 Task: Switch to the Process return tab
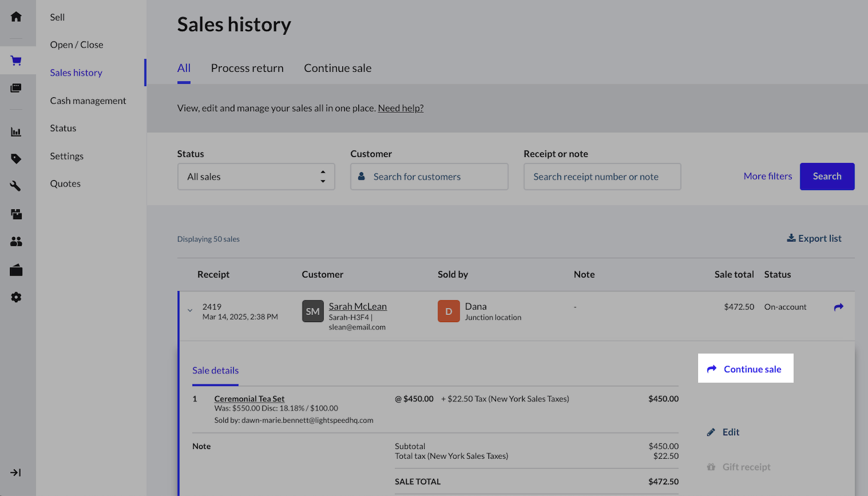tap(247, 68)
